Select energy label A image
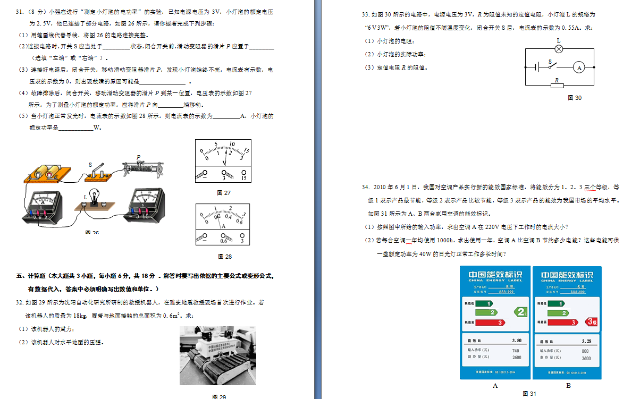This screenshot has height=399, width=640. 494,322
